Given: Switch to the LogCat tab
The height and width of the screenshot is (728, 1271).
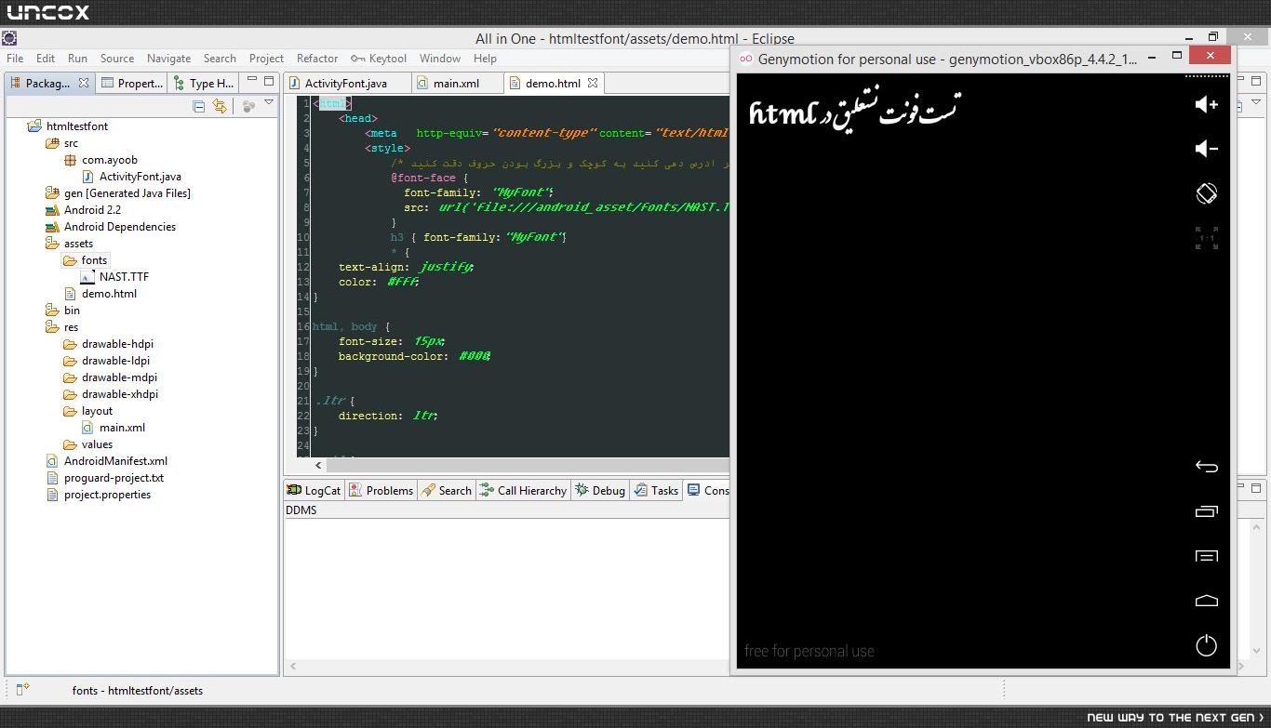Looking at the screenshot, I should coord(314,490).
